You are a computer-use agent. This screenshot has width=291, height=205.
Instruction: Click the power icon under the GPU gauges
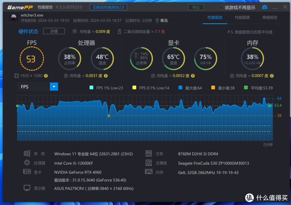pyautogui.click(x=153, y=76)
